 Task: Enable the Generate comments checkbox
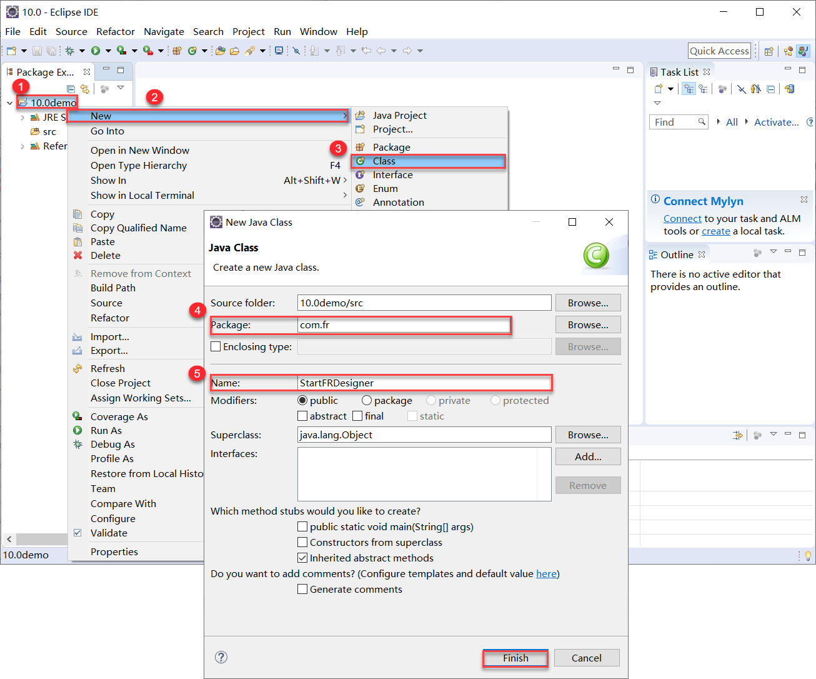click(x=302, y=589)
